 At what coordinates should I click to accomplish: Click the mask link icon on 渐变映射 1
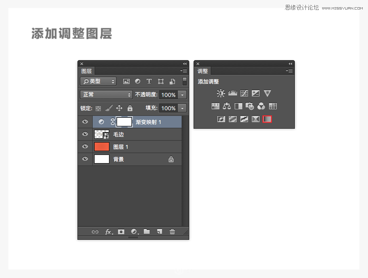pyautogui.click(x=113, y=122)
